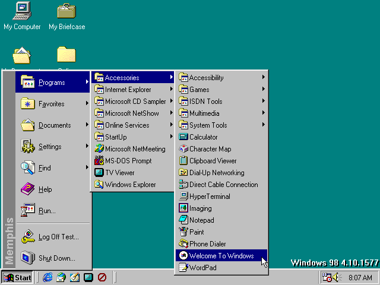
Task: Click the Dial-Up Networking icon
Action: pyautogui.click(x=183, y=173)
